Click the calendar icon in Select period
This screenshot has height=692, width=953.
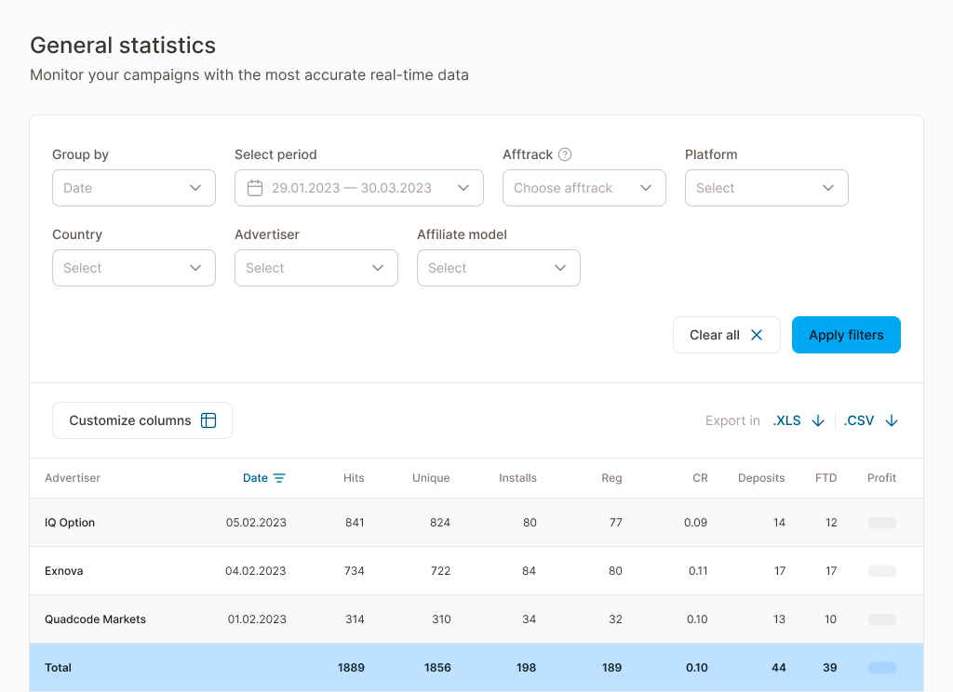255,188
